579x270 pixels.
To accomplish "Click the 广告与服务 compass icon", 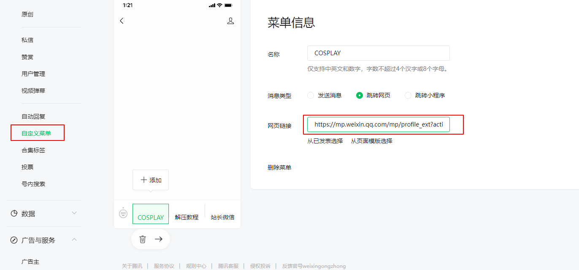I will click(x=14, y=240).
